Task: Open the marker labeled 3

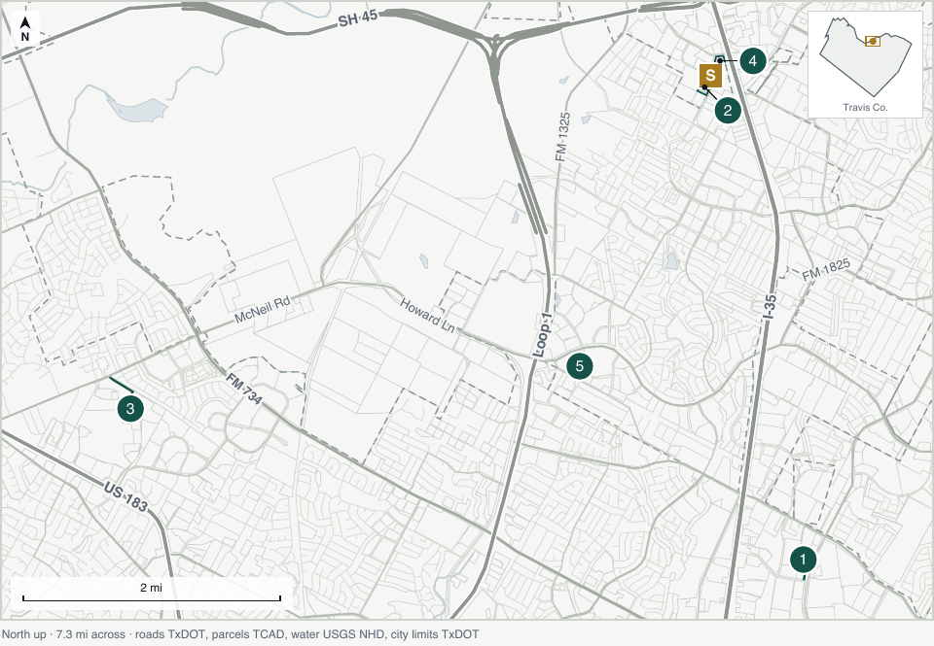Action: 130,409
